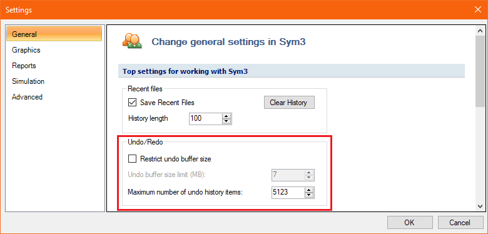Open the Graphics settings category
Image resolution: width=488 pixels, height=234 pixels.
(26, 50)
